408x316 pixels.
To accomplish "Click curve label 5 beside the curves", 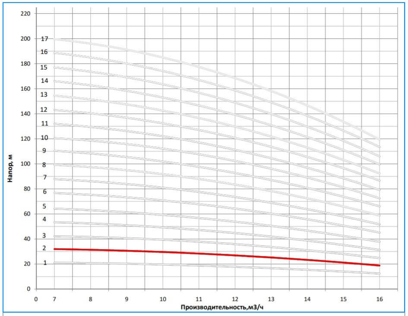I will [44, 206].
